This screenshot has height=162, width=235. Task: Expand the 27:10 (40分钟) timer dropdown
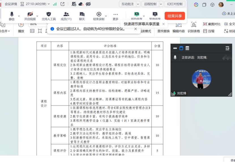(x=49, y=4)
